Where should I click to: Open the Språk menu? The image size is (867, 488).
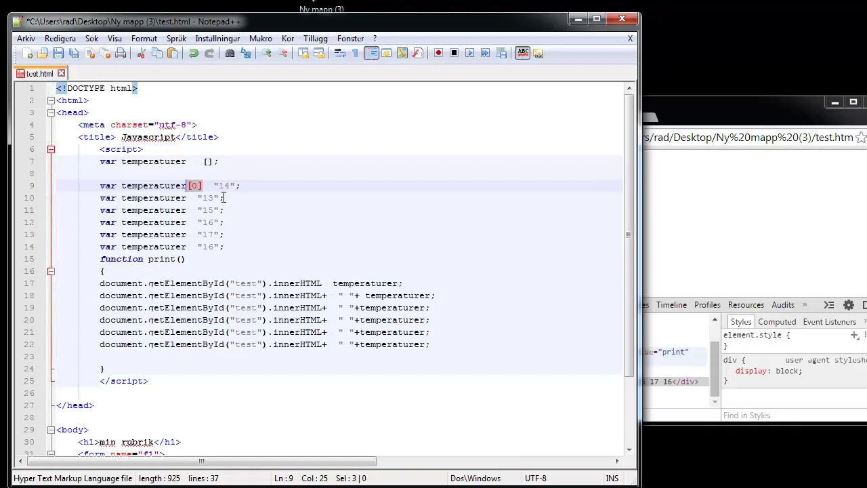176,39
